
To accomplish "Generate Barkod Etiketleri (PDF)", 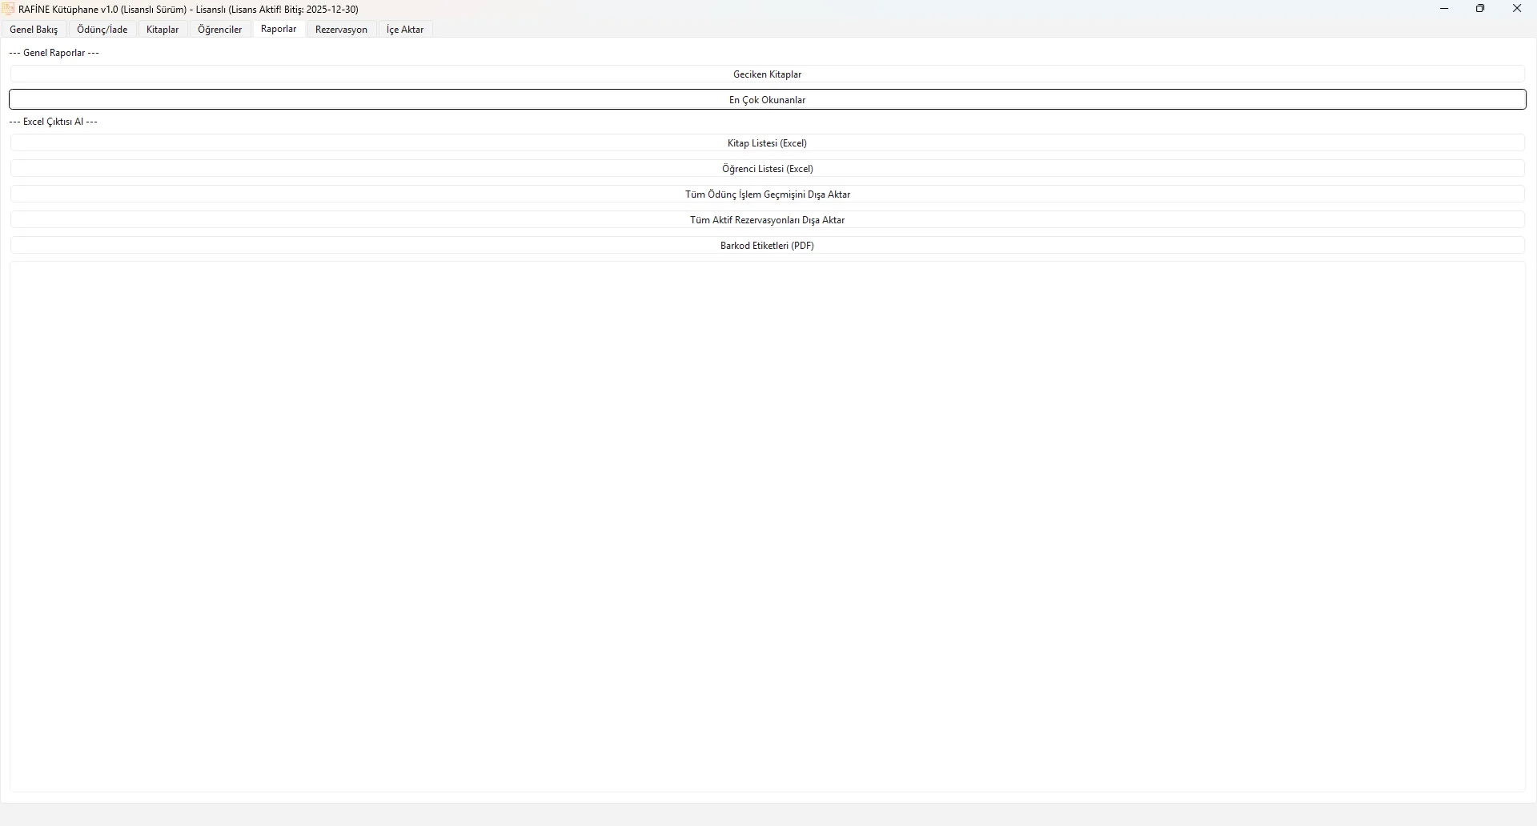I will (x=767, y=246).
